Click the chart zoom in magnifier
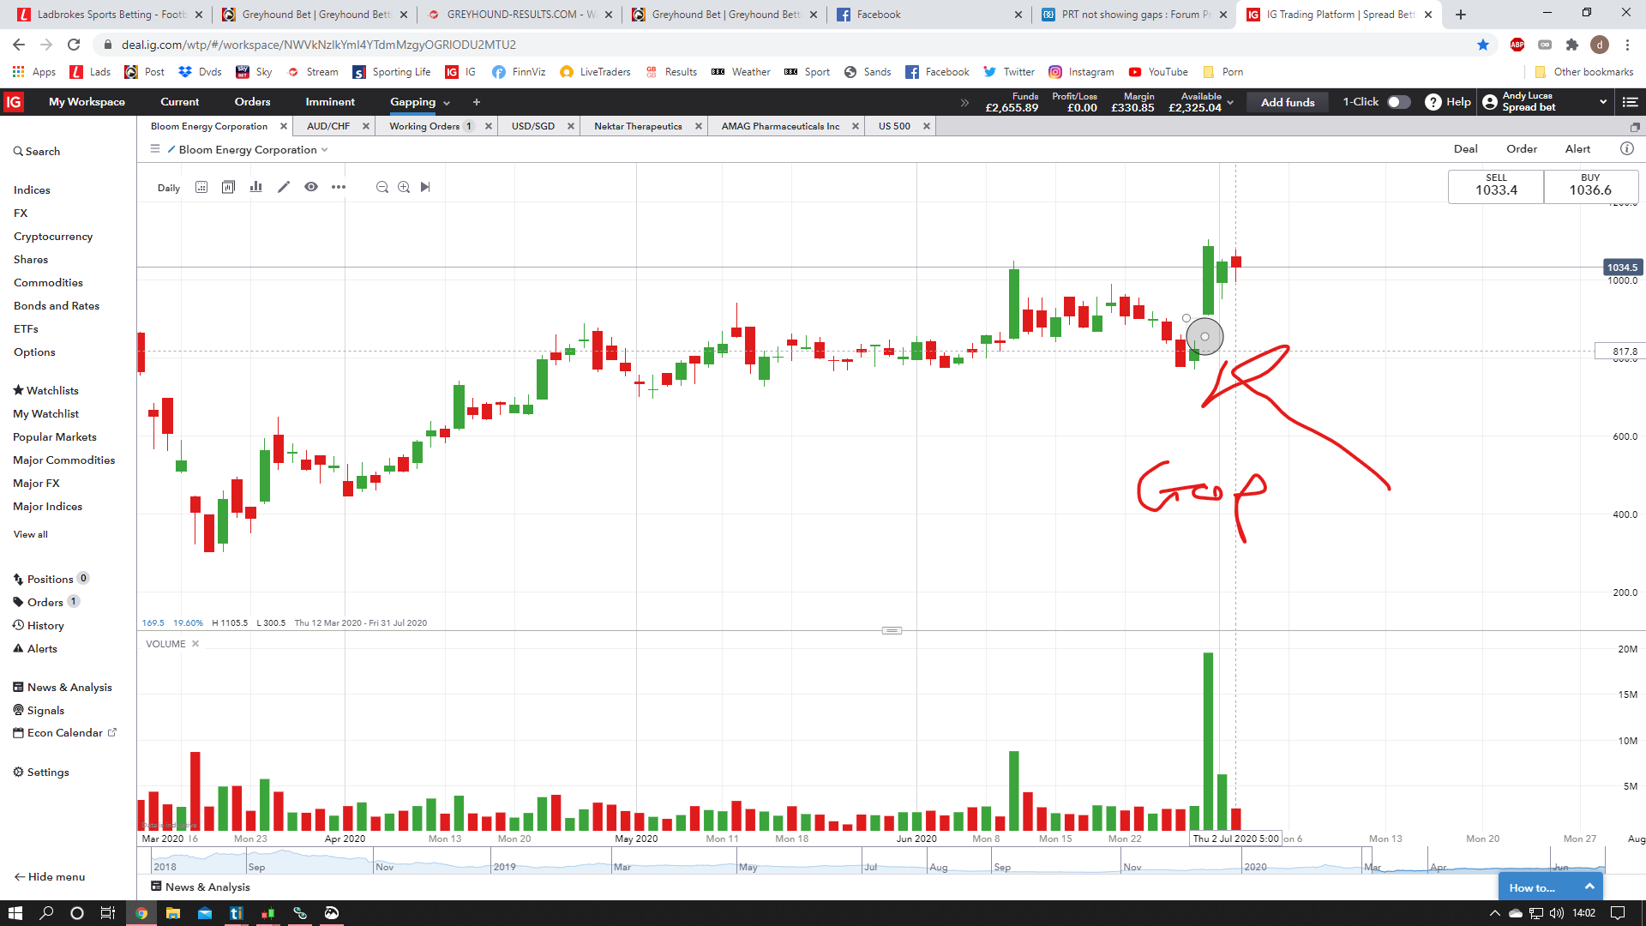1646x926 pixels. pos(404,187)
